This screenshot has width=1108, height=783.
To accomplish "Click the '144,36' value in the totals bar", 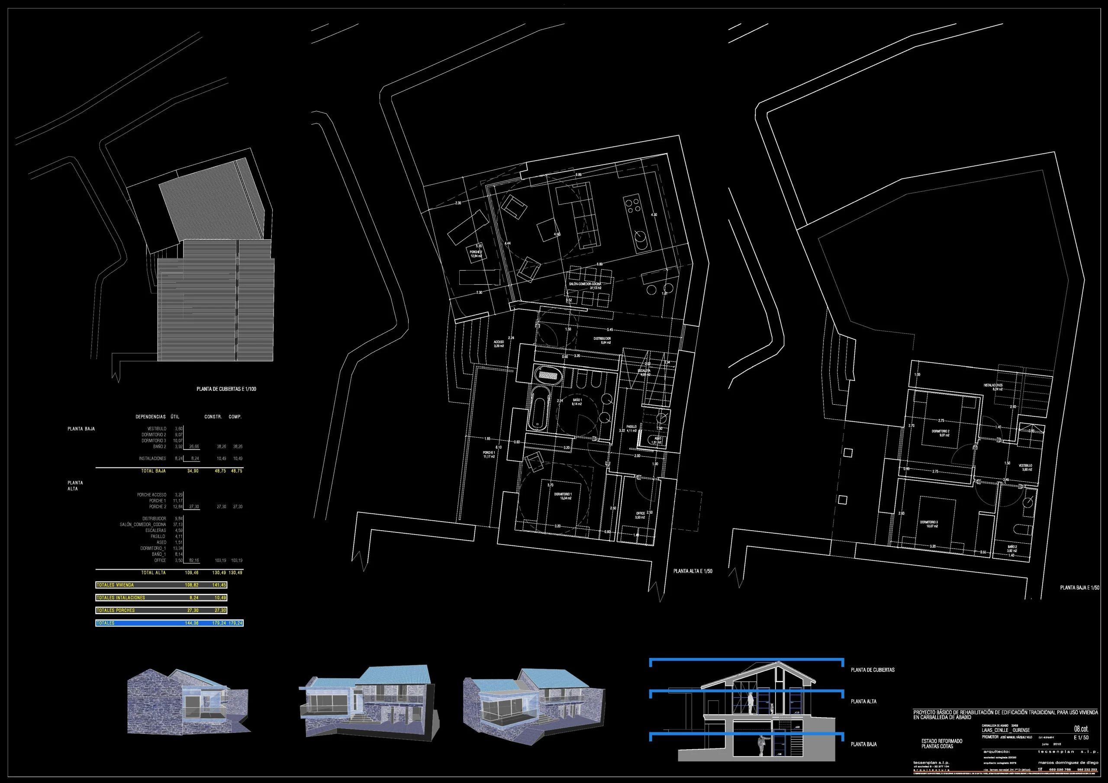I will (x=192, y=623).
